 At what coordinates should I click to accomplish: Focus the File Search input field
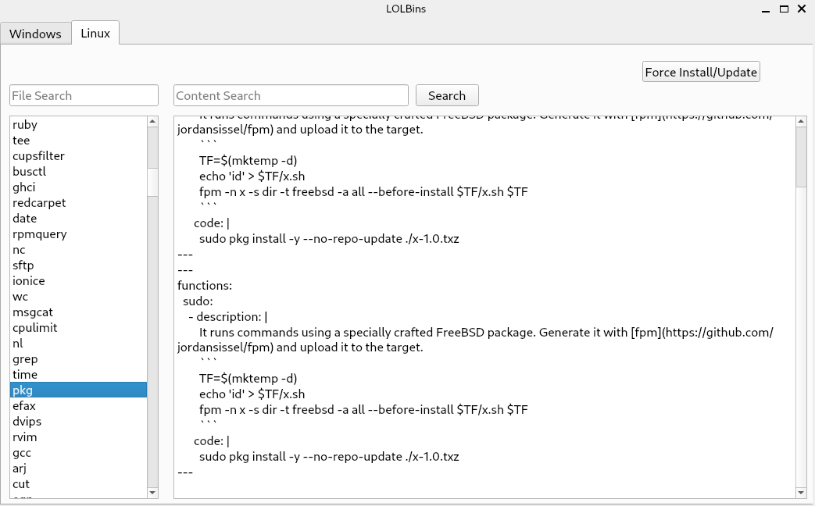(84, 95)
